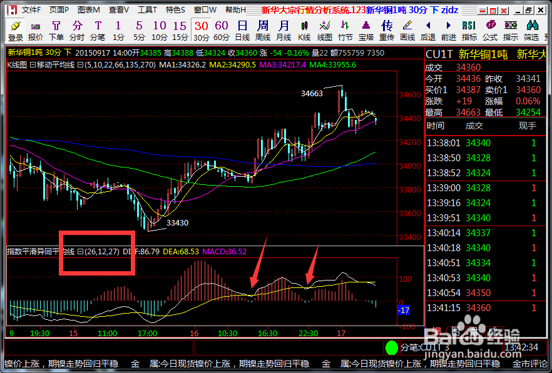The width and height of the screenshot is (552, 373).
Task: Open the 登录 login toolbar icon
Action: pyautogui.click(x=16, y=31)
